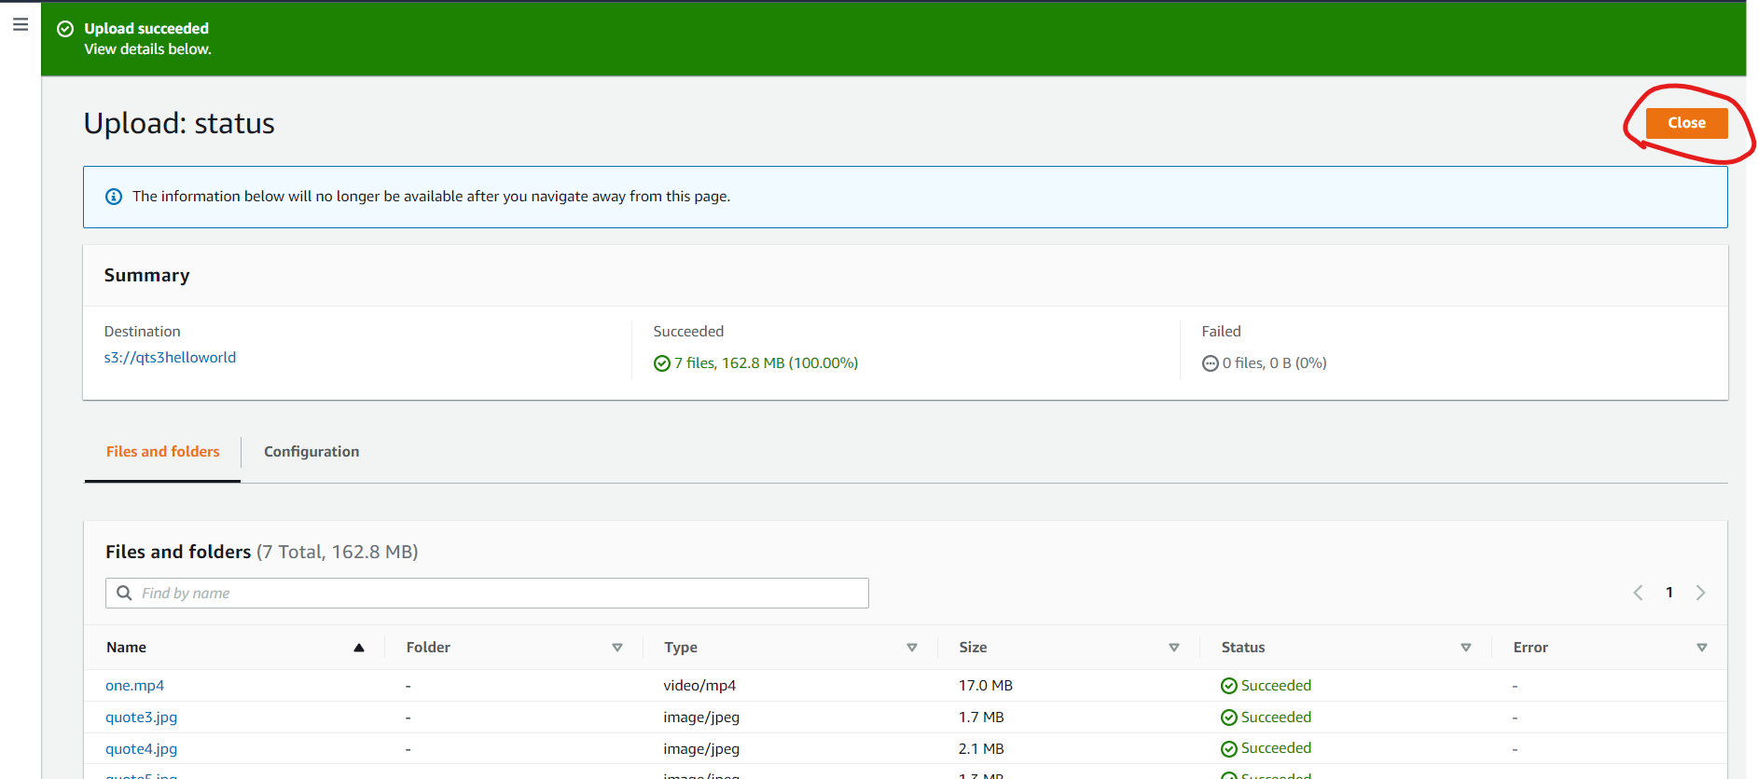Open the quote3.jpg file link
This screenshot has height=779, width=1758.
tap(141, 717)
